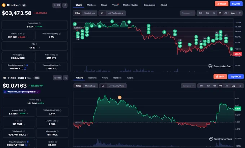The height and width of the screenshot is (148, 245).
Task: Open the Markets tab in Bitcoin panel
Action: tap(91, 5)
